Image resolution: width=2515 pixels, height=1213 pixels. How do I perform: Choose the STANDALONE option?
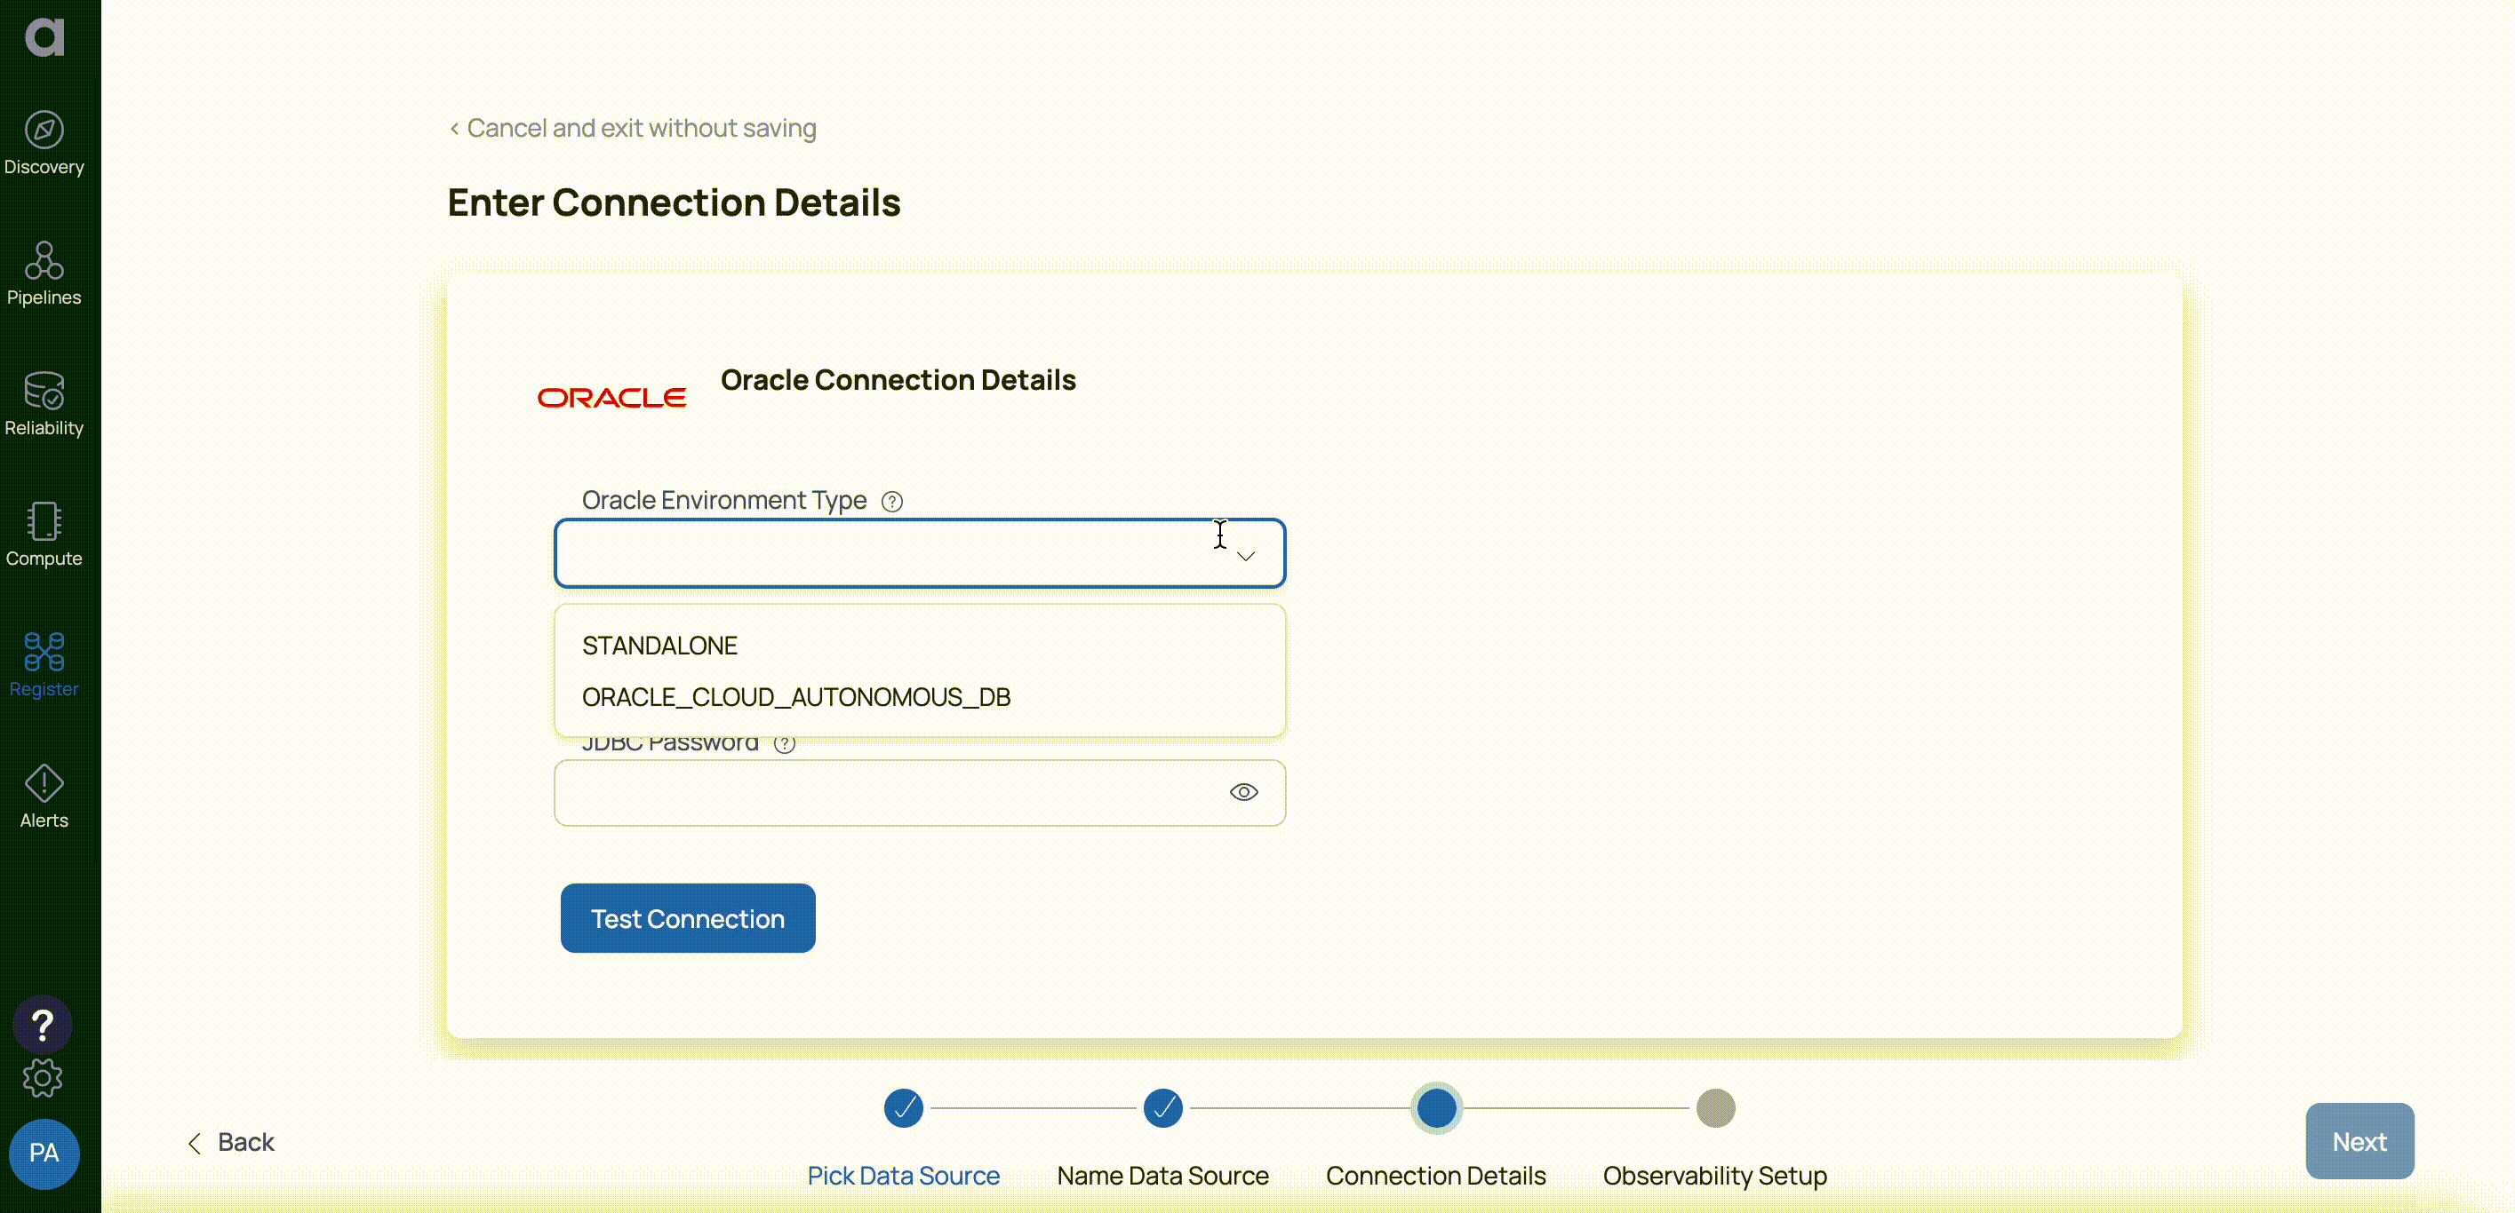920,646
